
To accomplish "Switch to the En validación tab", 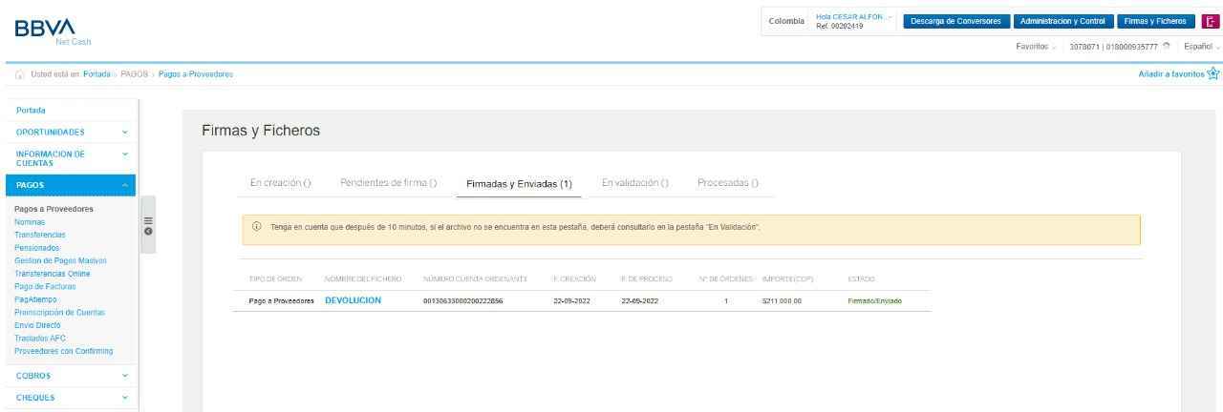I will point(634,183).
